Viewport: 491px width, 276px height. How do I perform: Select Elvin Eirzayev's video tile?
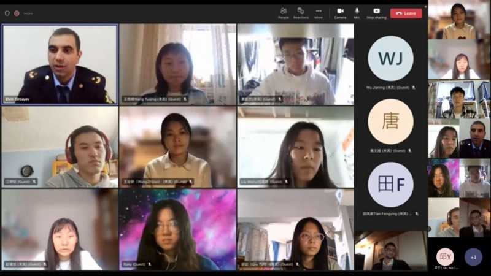(60, 64)
